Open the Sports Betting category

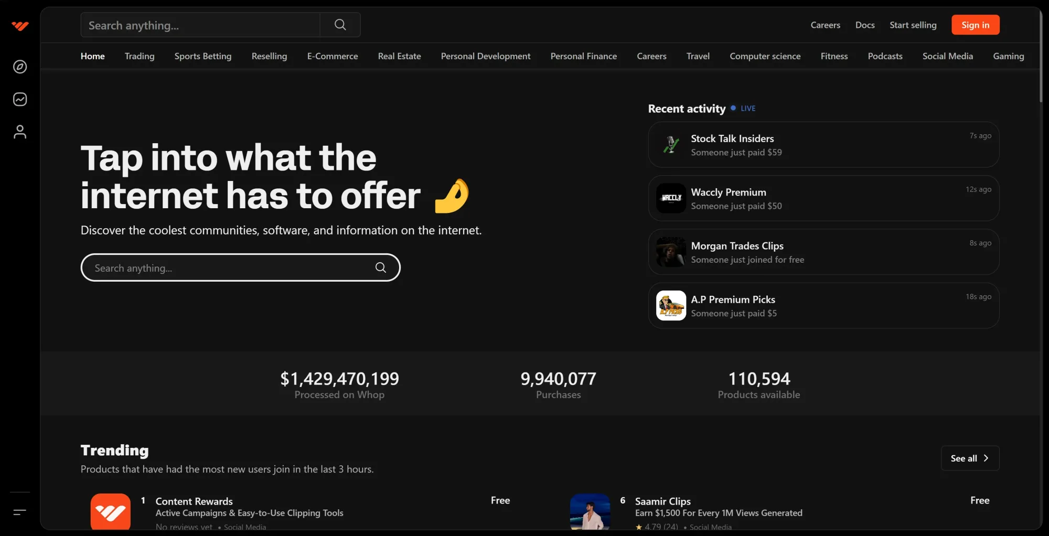pyautogui.click(x=203, y=56)
